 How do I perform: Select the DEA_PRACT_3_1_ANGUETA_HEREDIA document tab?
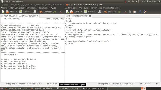[x=20, y=16]
